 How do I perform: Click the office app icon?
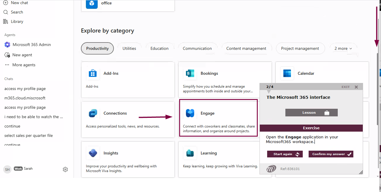[92, 3]
